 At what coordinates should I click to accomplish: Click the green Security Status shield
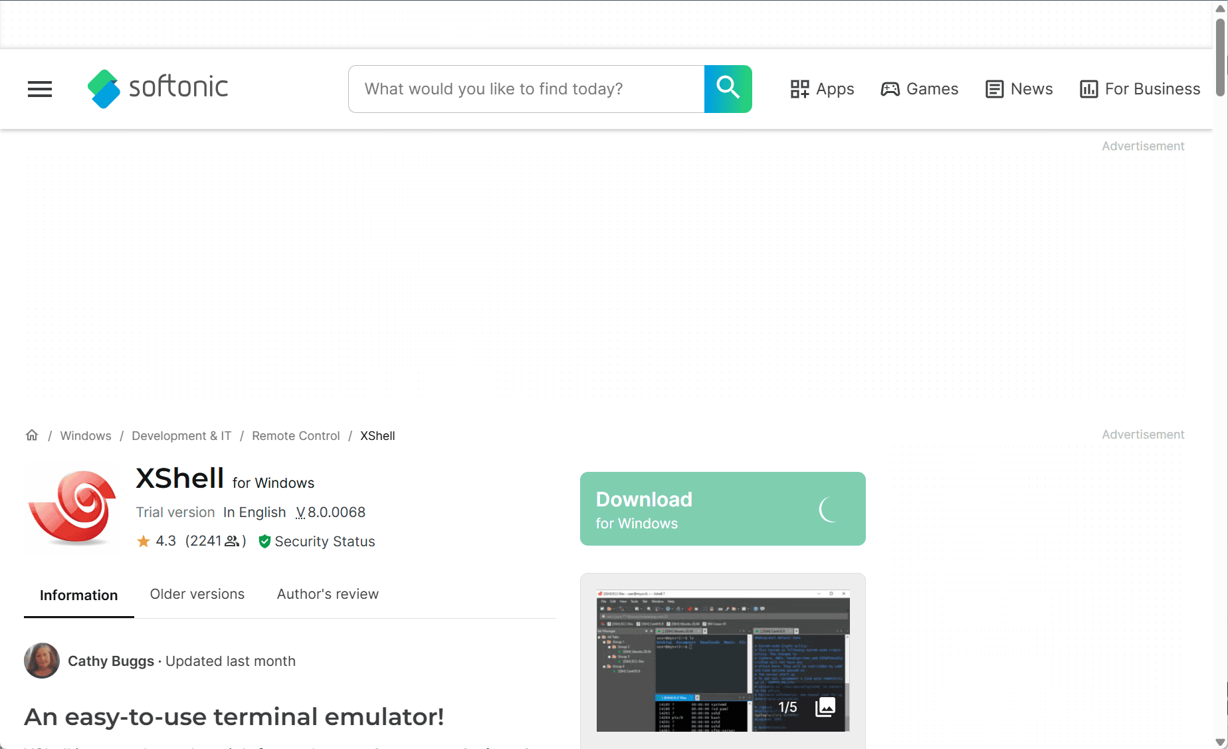[264, 542]
